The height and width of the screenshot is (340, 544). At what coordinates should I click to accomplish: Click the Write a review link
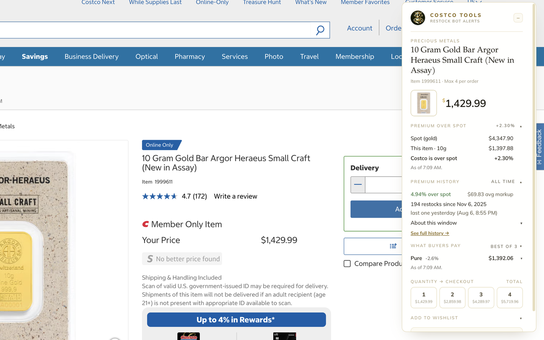coord(235,196)
